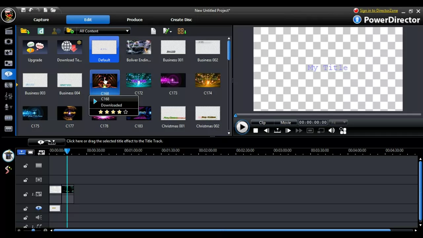The image size is (423, 238).
Task: Open the Subtitle Room in the sidebar
Action: (9, 129)
